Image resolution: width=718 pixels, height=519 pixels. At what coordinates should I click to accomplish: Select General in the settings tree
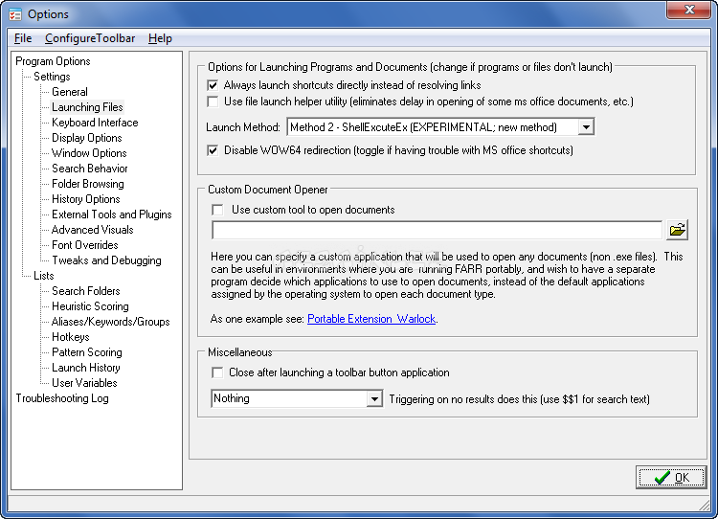point(70,92)
